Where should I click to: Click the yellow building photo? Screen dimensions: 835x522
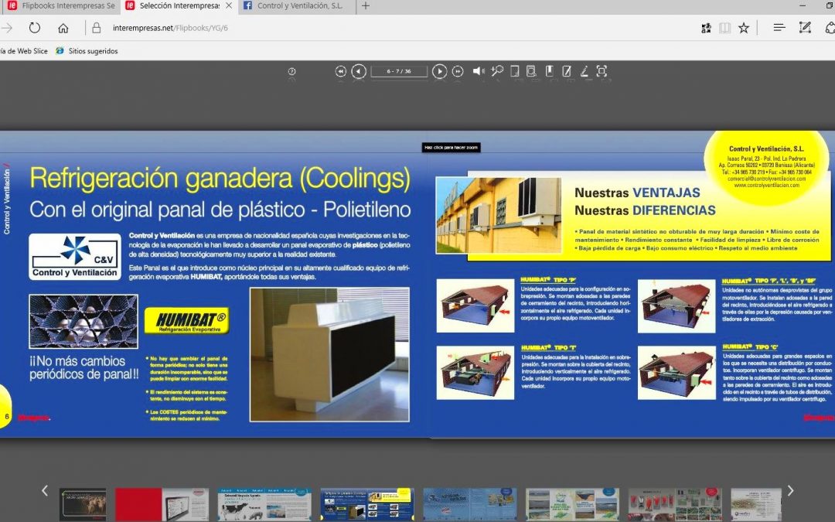[x=499, y=215]
